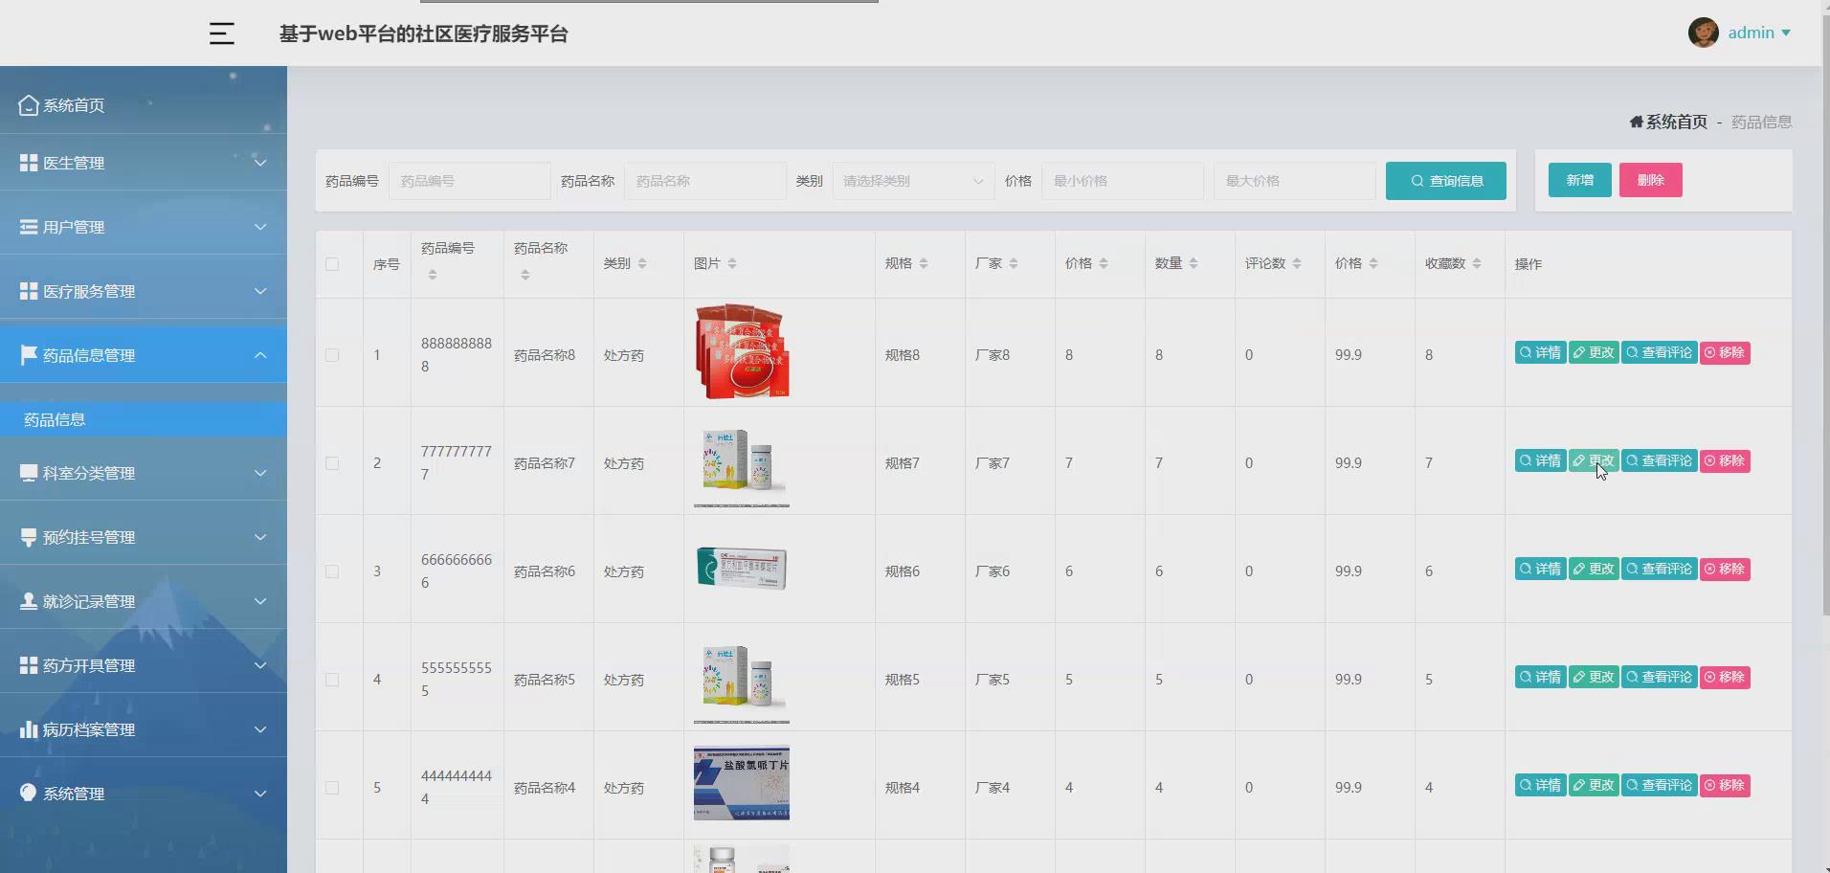Viewport: 1830px width, 873px height.
Task: Check the row 5 checkbox for 药品名称4
Action: coord(332,788)
